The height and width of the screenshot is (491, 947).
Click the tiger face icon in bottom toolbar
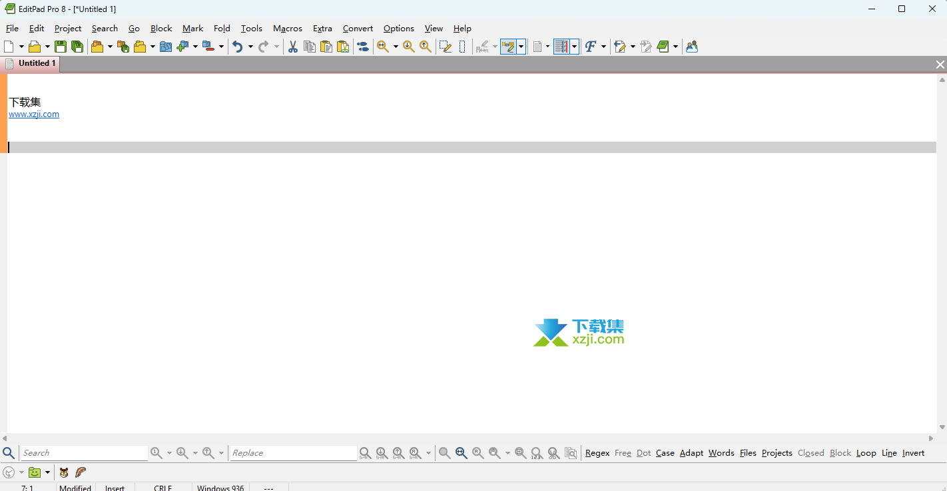[x=64, y=472]
